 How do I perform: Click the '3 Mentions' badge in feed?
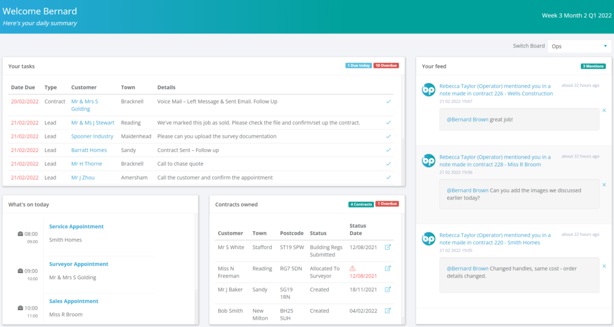[x=593, y=66]
